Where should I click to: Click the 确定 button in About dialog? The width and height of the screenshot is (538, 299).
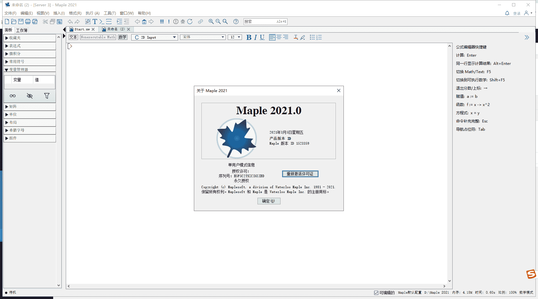click(269, 201)
